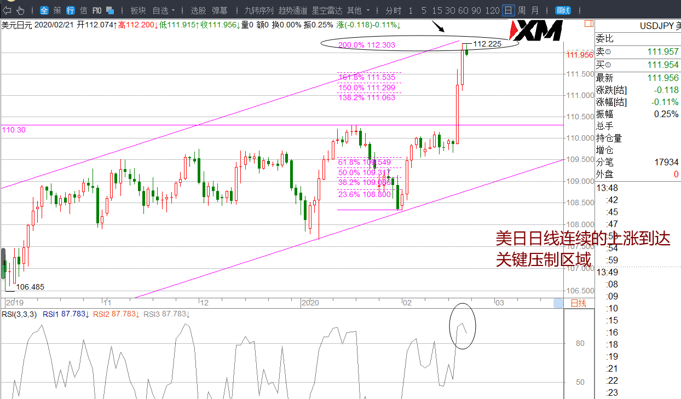Click the 美元日元 chart title text

[16, 25]
